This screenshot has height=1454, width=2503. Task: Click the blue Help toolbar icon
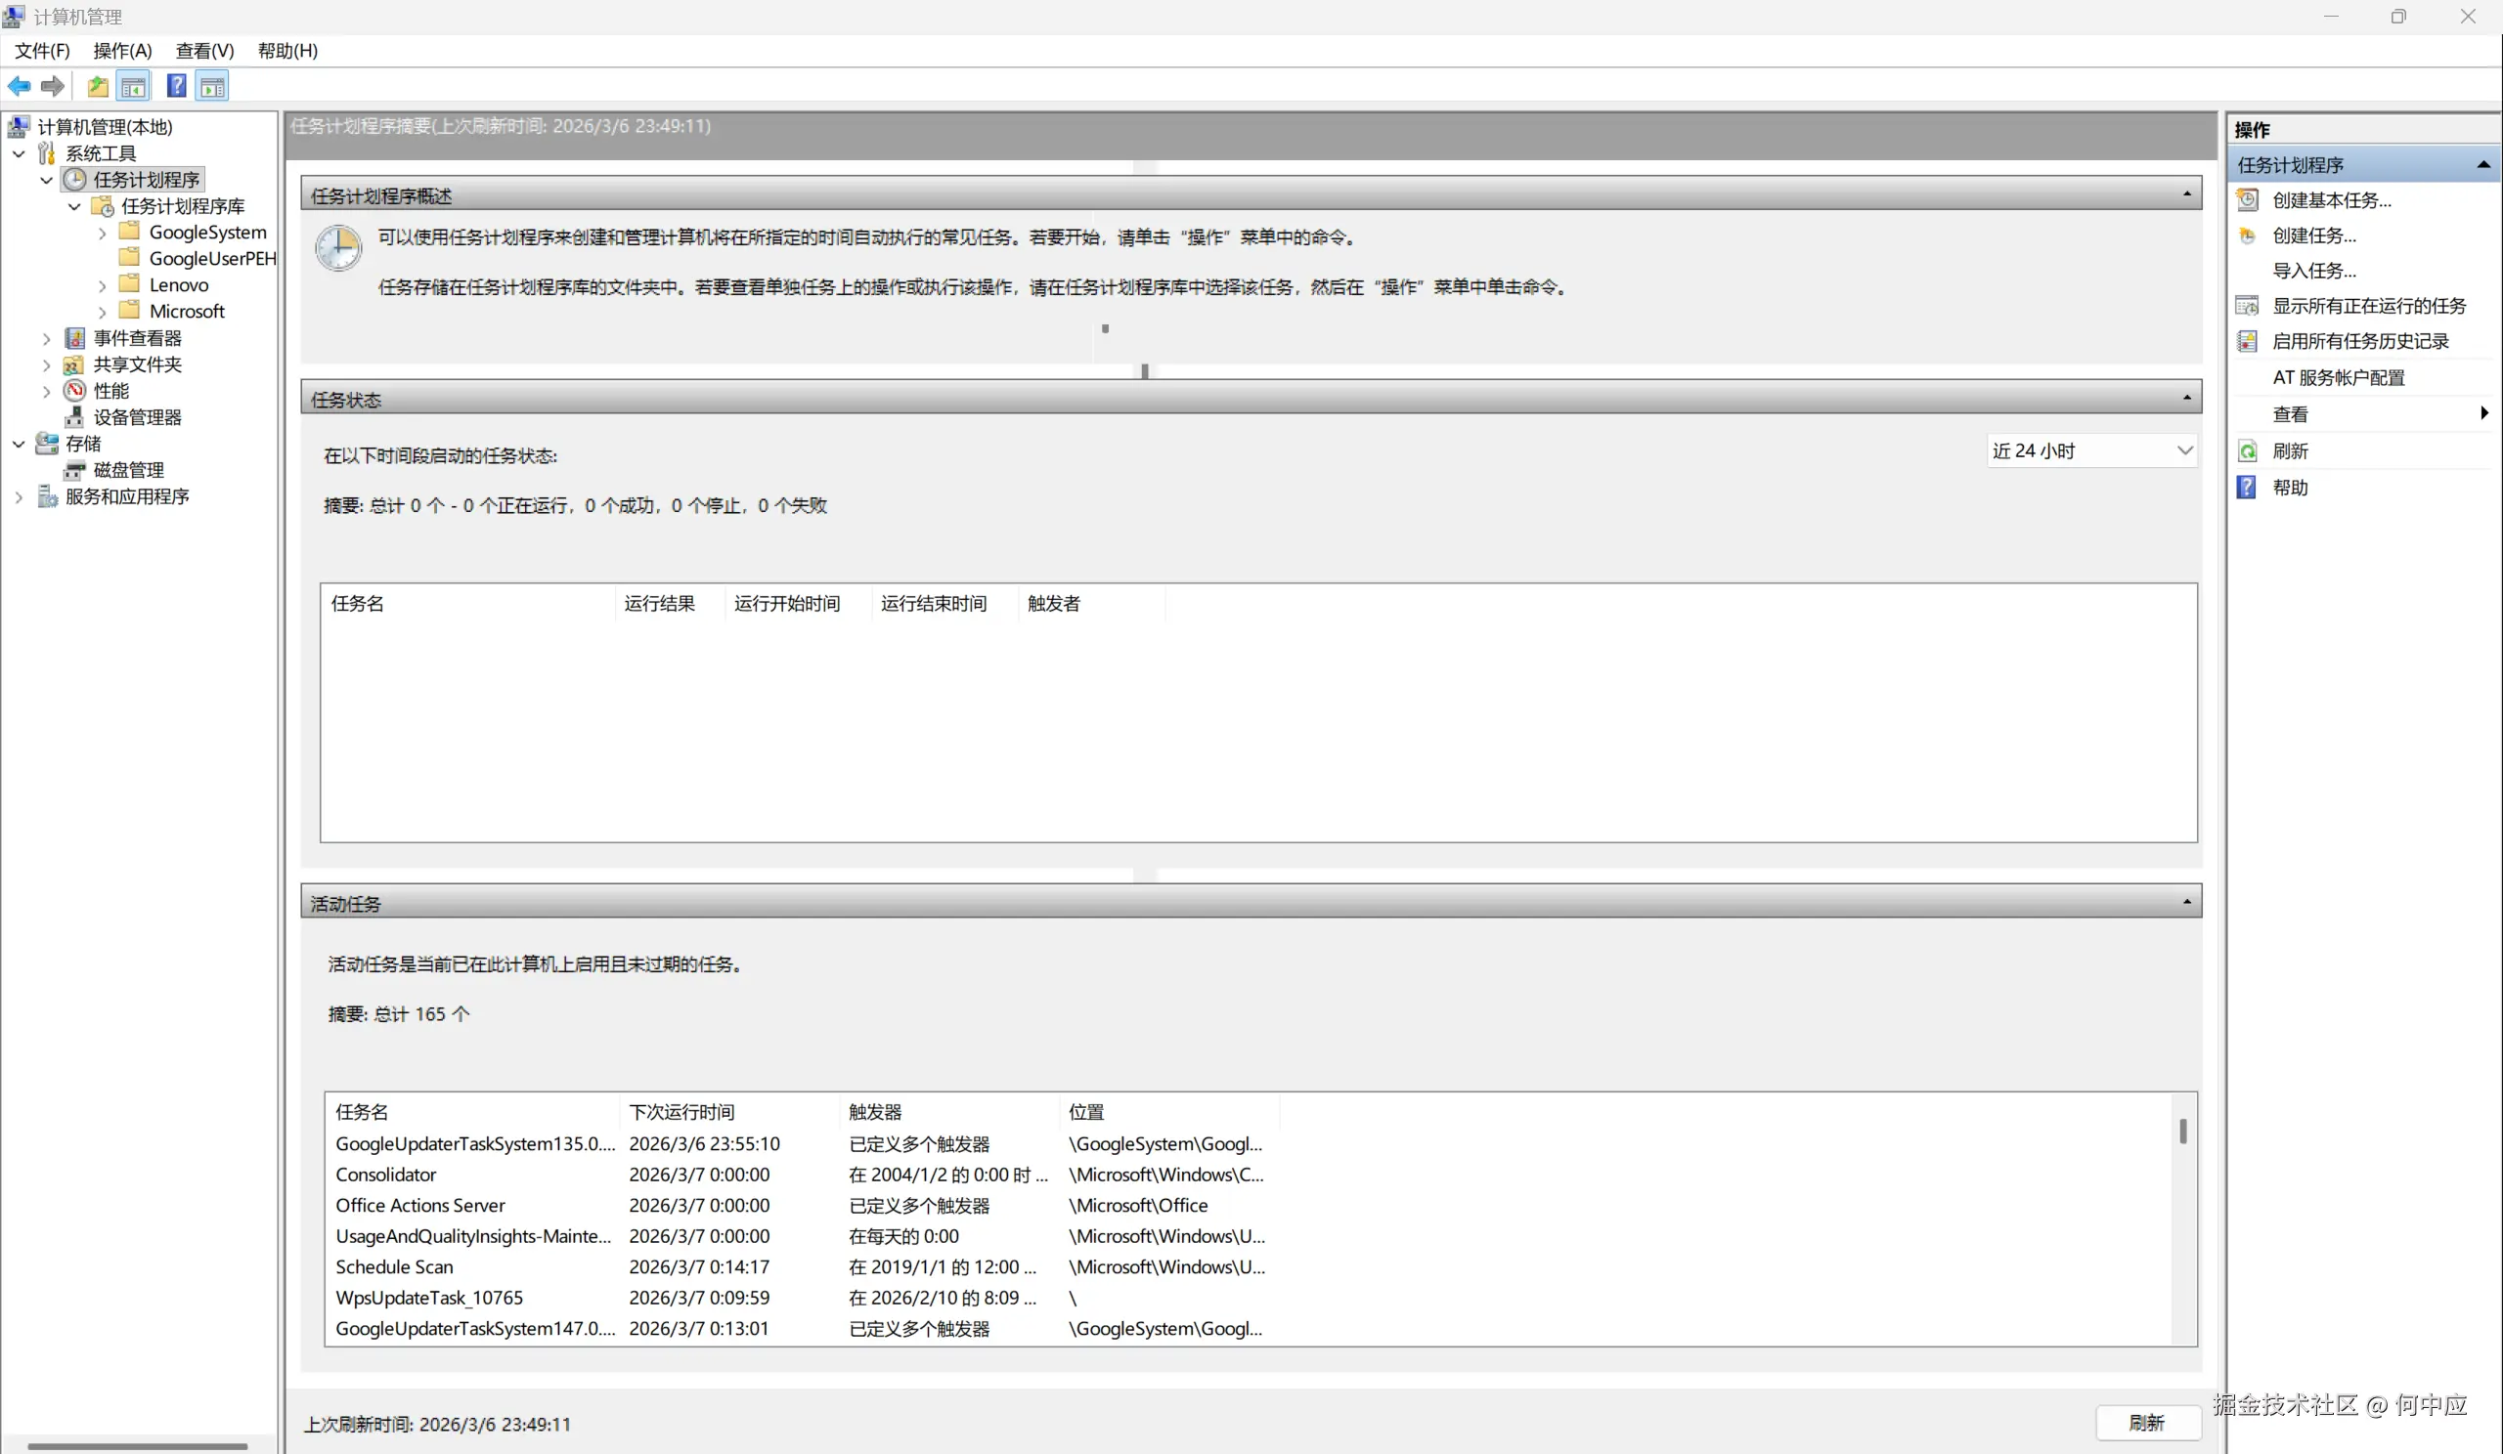(176, 86)
